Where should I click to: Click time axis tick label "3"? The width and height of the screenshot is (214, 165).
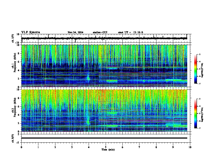pos(72,147)
